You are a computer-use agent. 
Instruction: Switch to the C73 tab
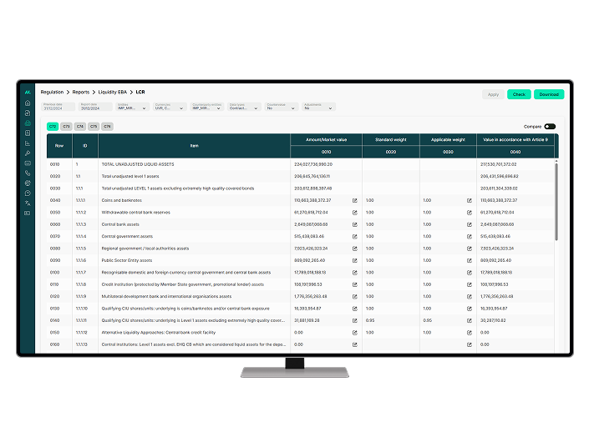67,126
